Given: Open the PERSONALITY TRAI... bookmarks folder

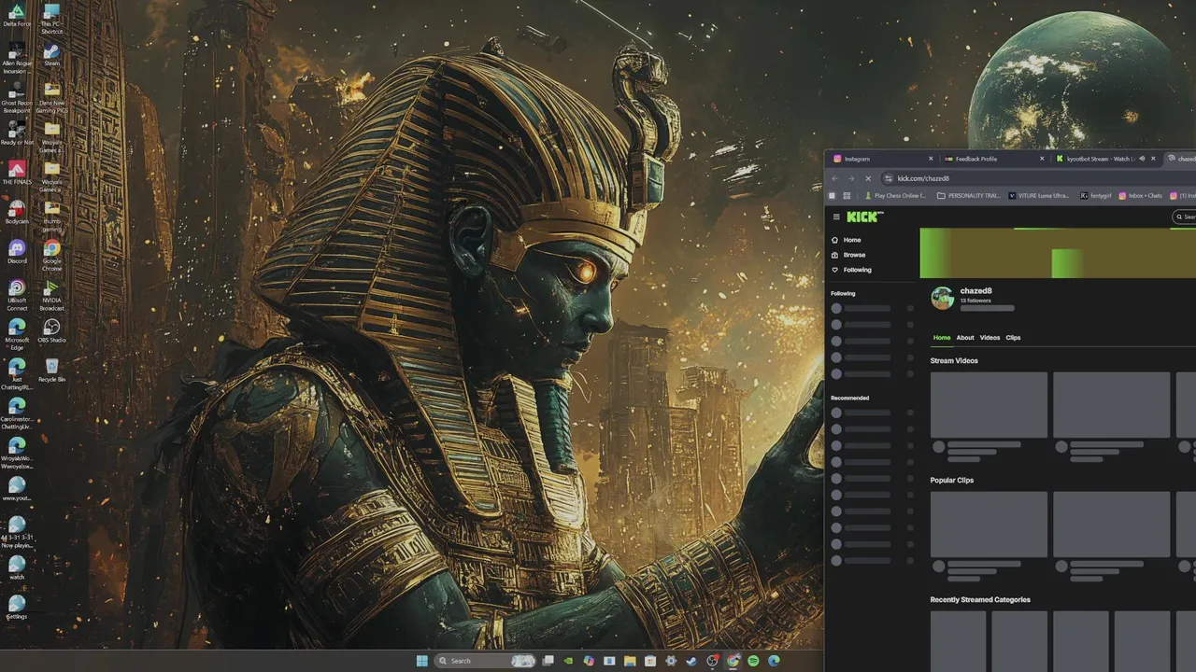Looking at the screenshot, I should tap(968, 196).
